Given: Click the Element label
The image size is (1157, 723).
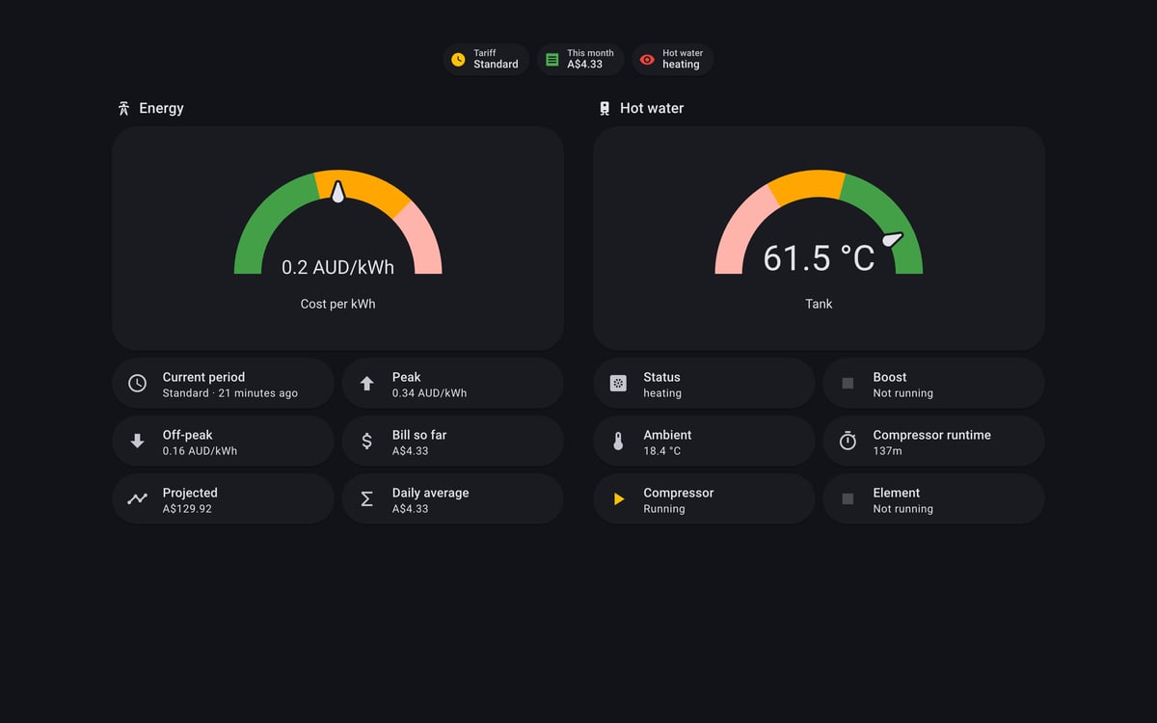Looking at the screenshot, I should [897, 493].
